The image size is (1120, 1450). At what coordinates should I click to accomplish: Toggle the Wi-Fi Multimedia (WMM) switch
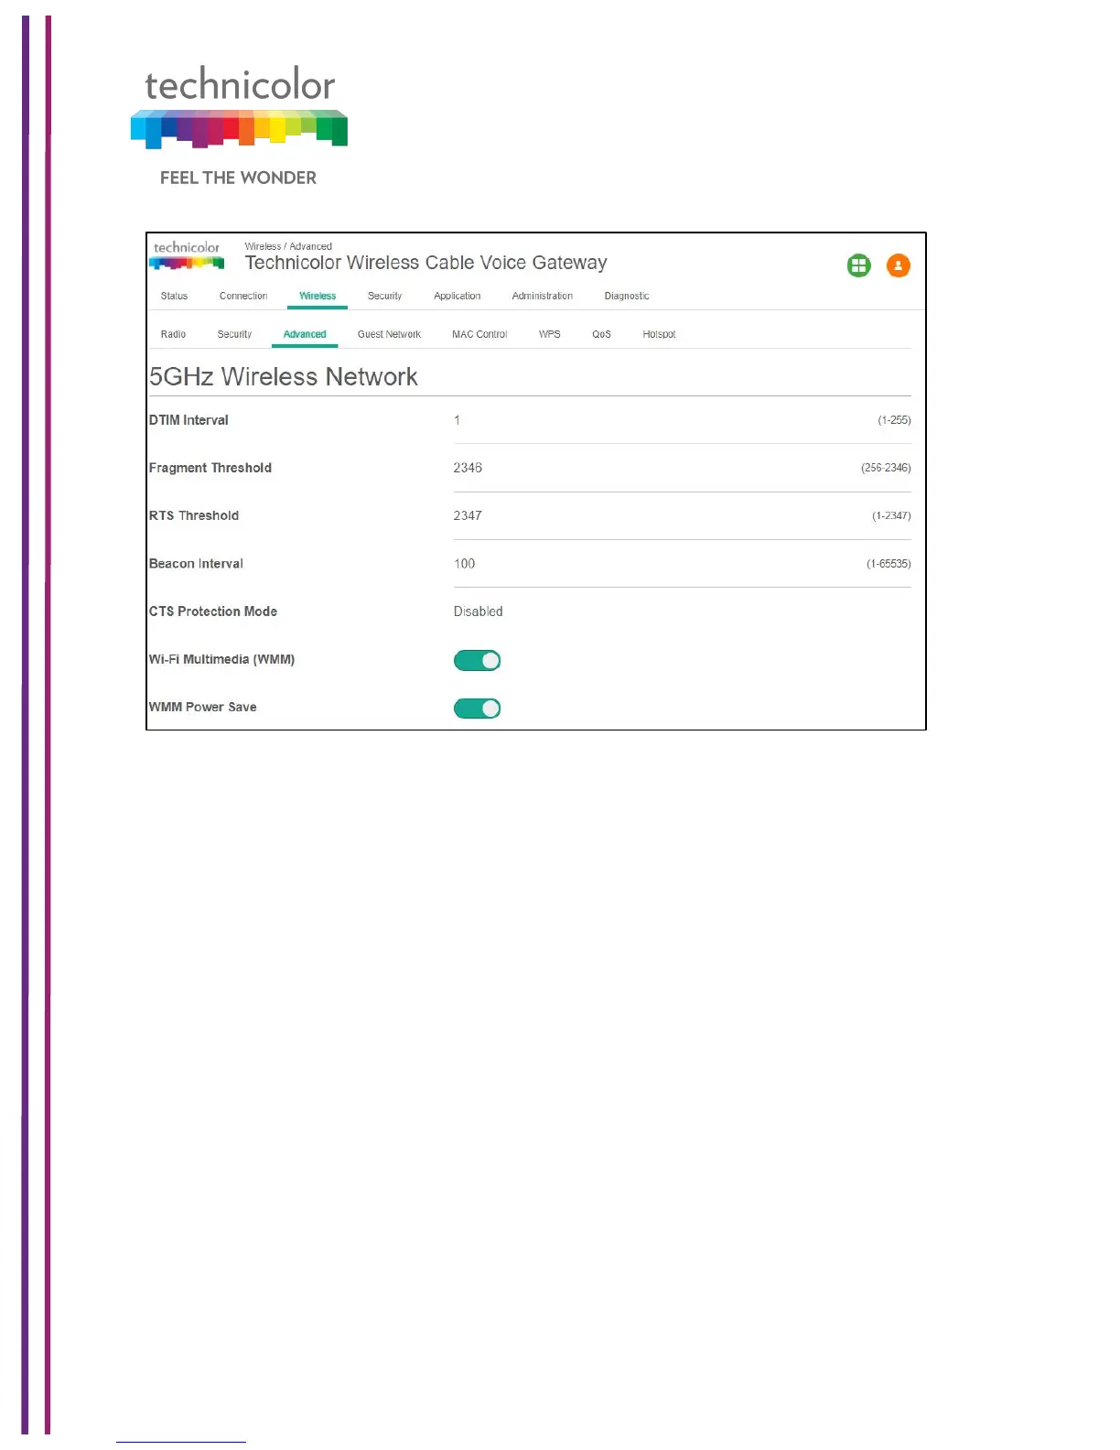click(477, 660)
